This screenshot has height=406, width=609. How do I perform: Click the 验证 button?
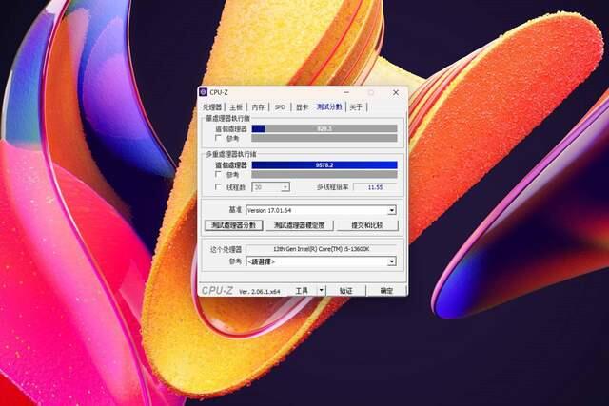pyautogui.click(x=345, y=290)
